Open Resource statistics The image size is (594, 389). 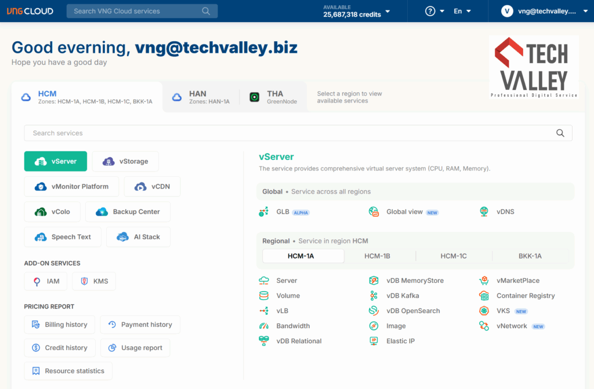[x=68, y=371]
